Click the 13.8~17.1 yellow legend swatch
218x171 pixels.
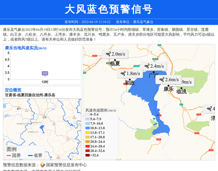87,133
